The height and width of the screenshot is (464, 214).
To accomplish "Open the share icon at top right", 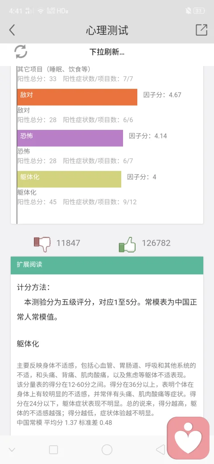I will pos(201,30).
